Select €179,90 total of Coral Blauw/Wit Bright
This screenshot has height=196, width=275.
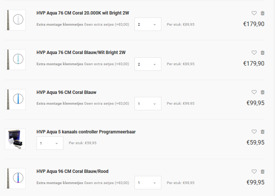coord(254,63)
